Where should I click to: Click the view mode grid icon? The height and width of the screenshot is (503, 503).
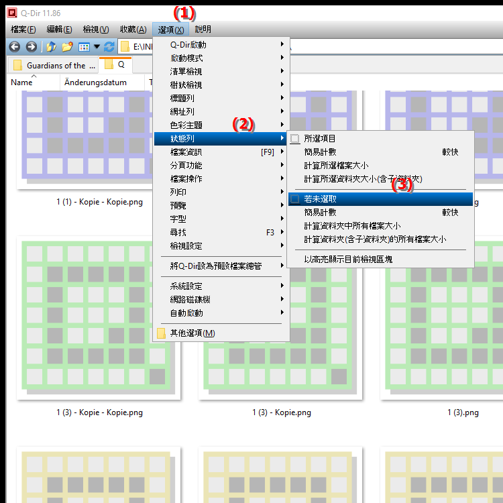(x=84, y=47)
